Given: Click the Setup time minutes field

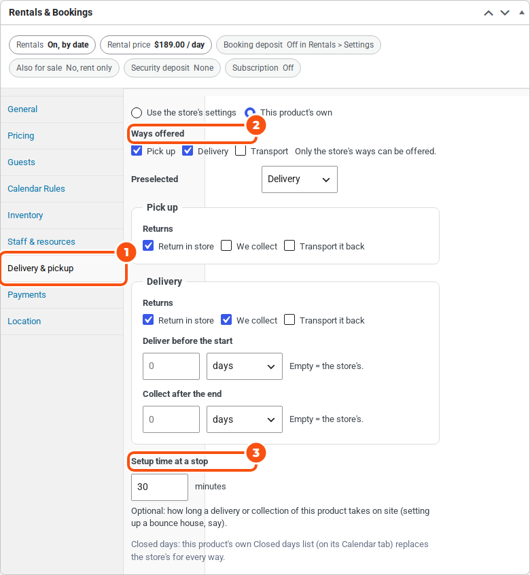Looking at the screenshot, I should coord(160,487).
